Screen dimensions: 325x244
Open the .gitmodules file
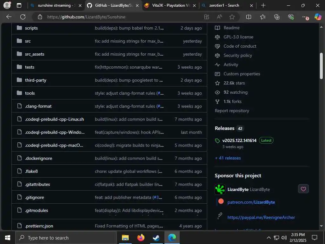(36, 210)
